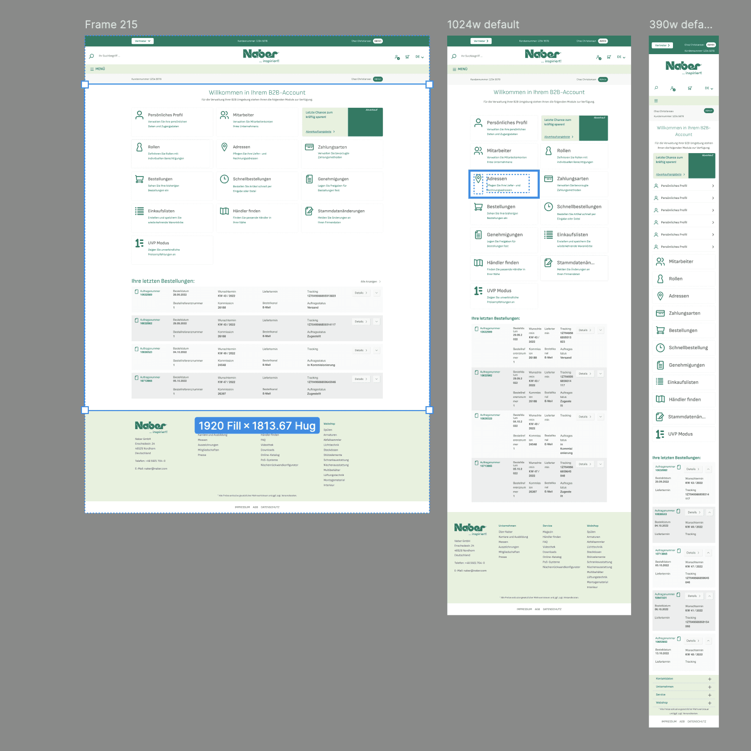The width and height of the screenshot is (751, 751).
Task: Click the Naber logo in the 390w frame
Action: pyautogui.click(x=684, y=67)
